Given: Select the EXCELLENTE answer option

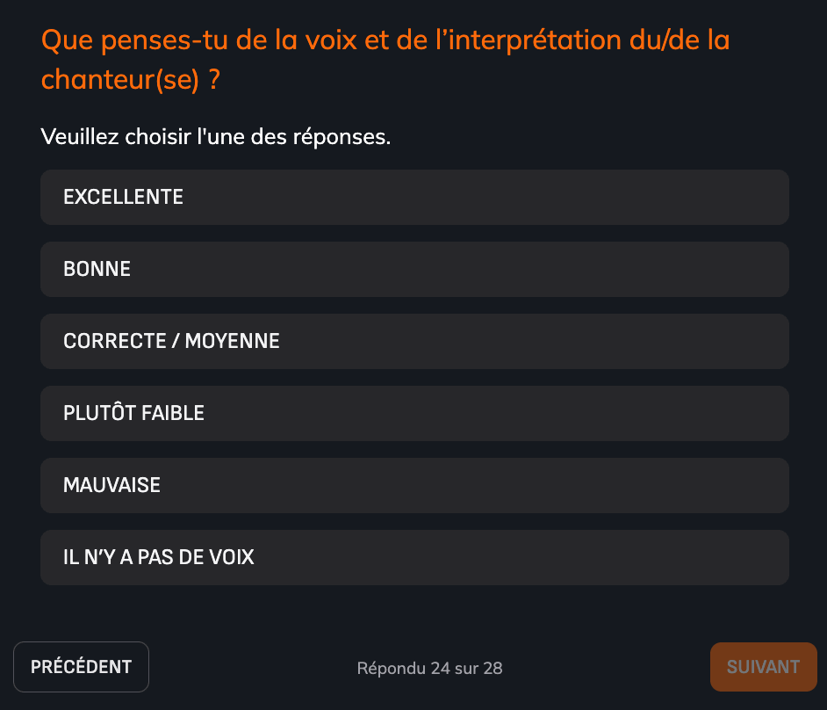Looking at the screenshot, I should 413,197.
